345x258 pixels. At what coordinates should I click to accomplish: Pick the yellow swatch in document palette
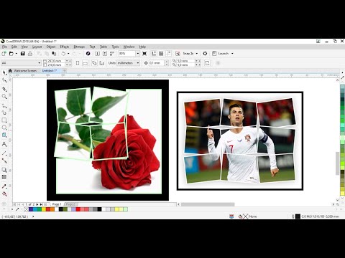click(44, 209)
